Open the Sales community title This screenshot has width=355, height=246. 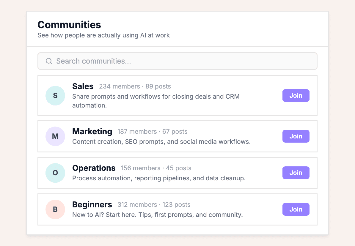point(83,86)
